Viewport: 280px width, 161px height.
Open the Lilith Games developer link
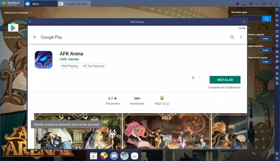pos(69,59)
